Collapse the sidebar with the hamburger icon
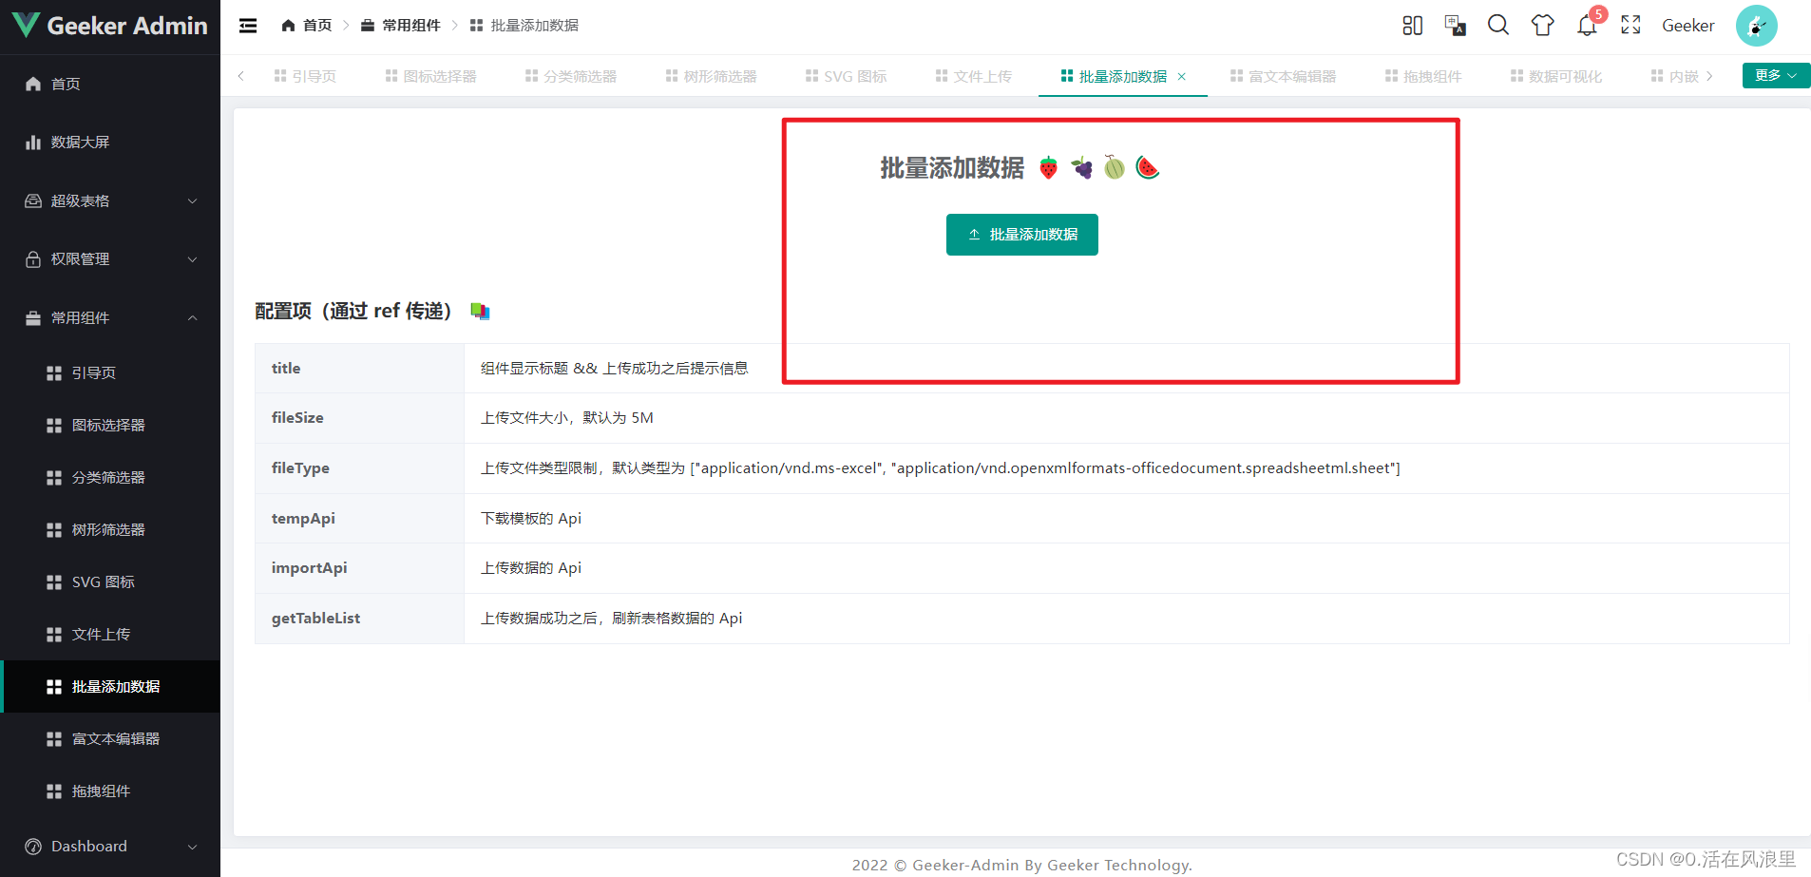The height and width of the screenshot is (877, 1811). tap(248, 26)
